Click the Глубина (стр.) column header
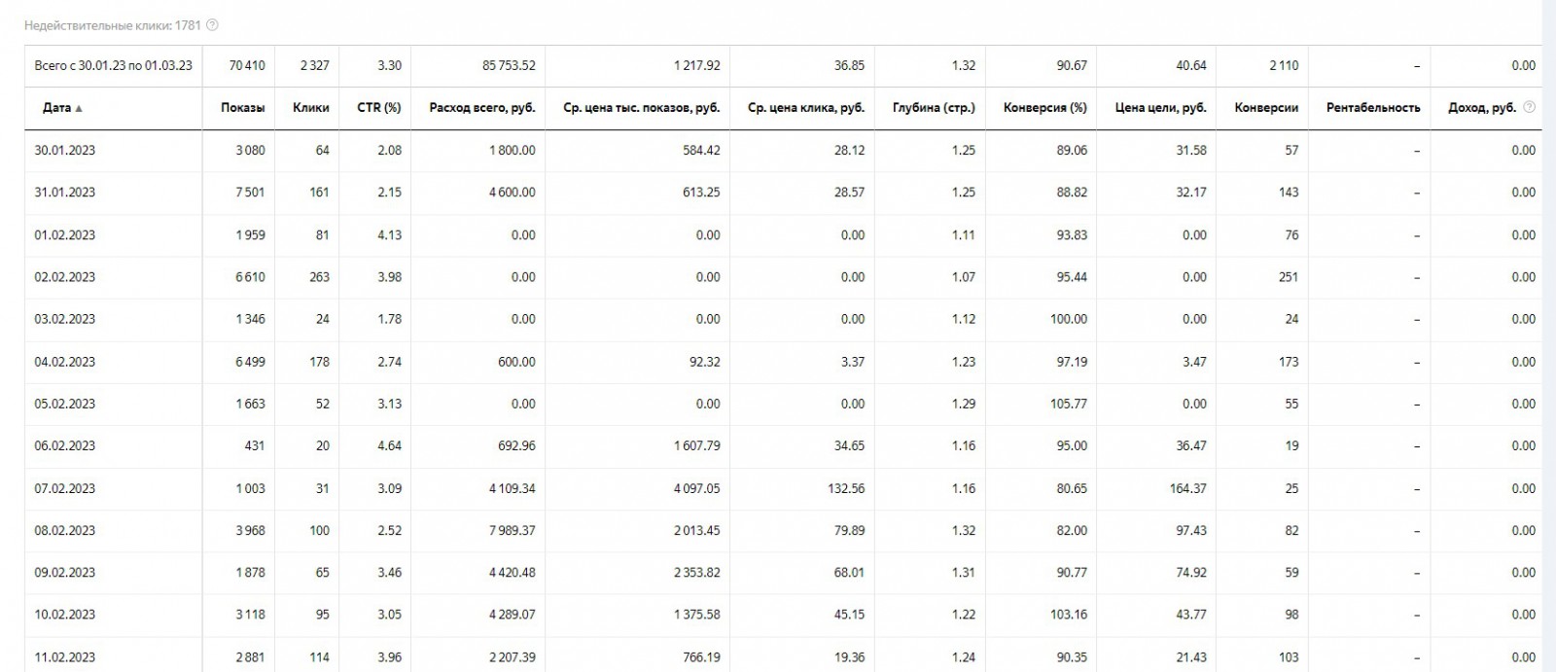 (933, 108)
